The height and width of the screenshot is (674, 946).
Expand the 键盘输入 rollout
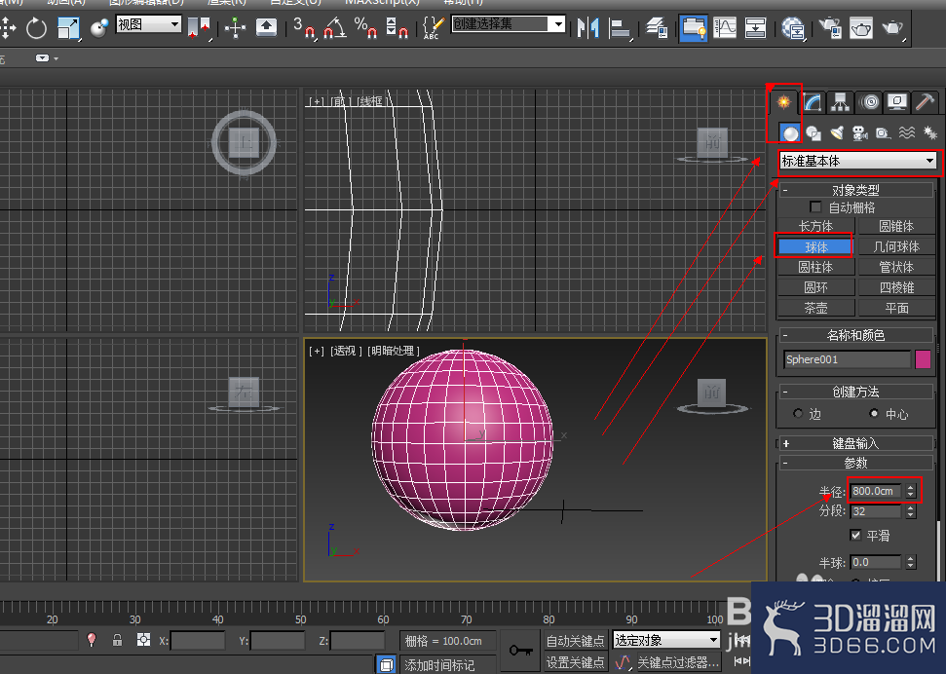[x=856, y=443]
